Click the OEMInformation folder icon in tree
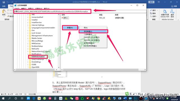This screenshot has height=101, width=180. (x=30, y=57)
